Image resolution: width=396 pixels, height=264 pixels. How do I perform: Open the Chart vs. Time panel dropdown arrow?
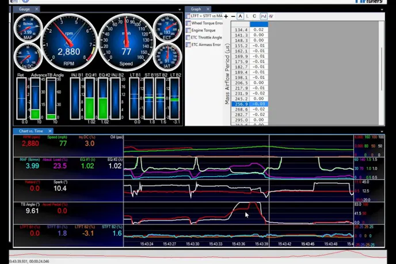click(382, 131)
